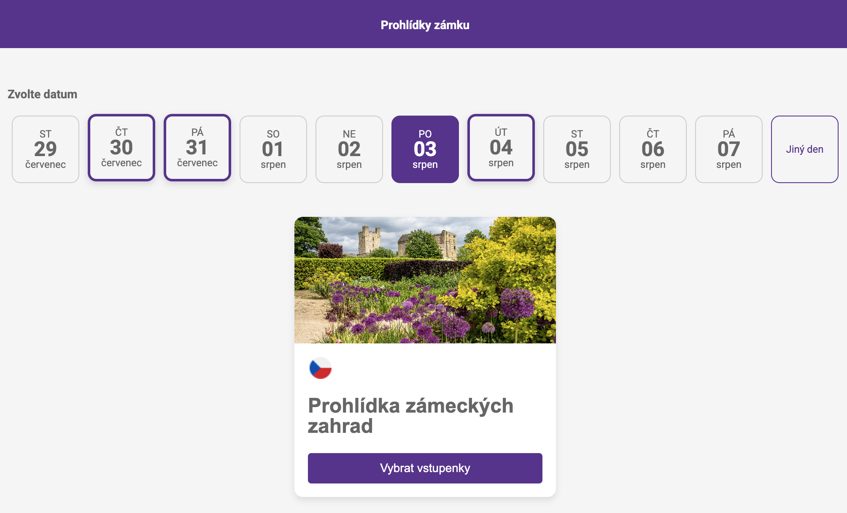Click the Prohlídky zámku header title
Image resolution: width=847 pixels, height=513 pixels.
pos(425,25)
